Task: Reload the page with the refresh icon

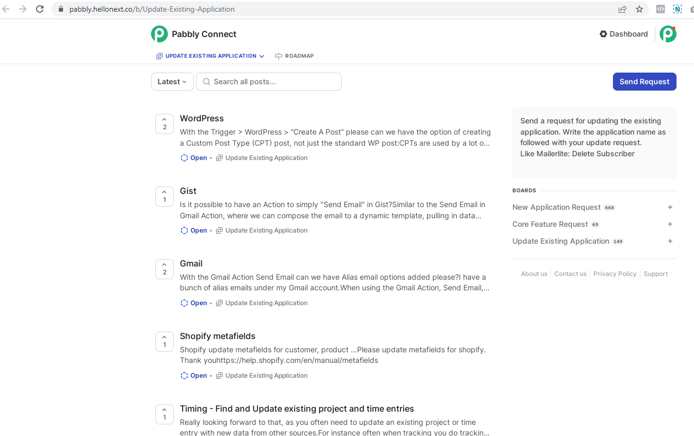Action: (40, 9)
